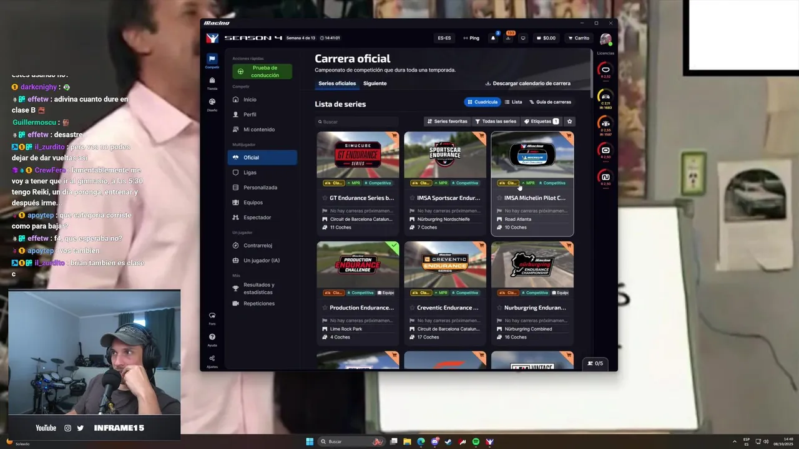799x449 pixels.
Task: Open Contrarreloj in the sidebar
Action: click(x=262, y=245)
